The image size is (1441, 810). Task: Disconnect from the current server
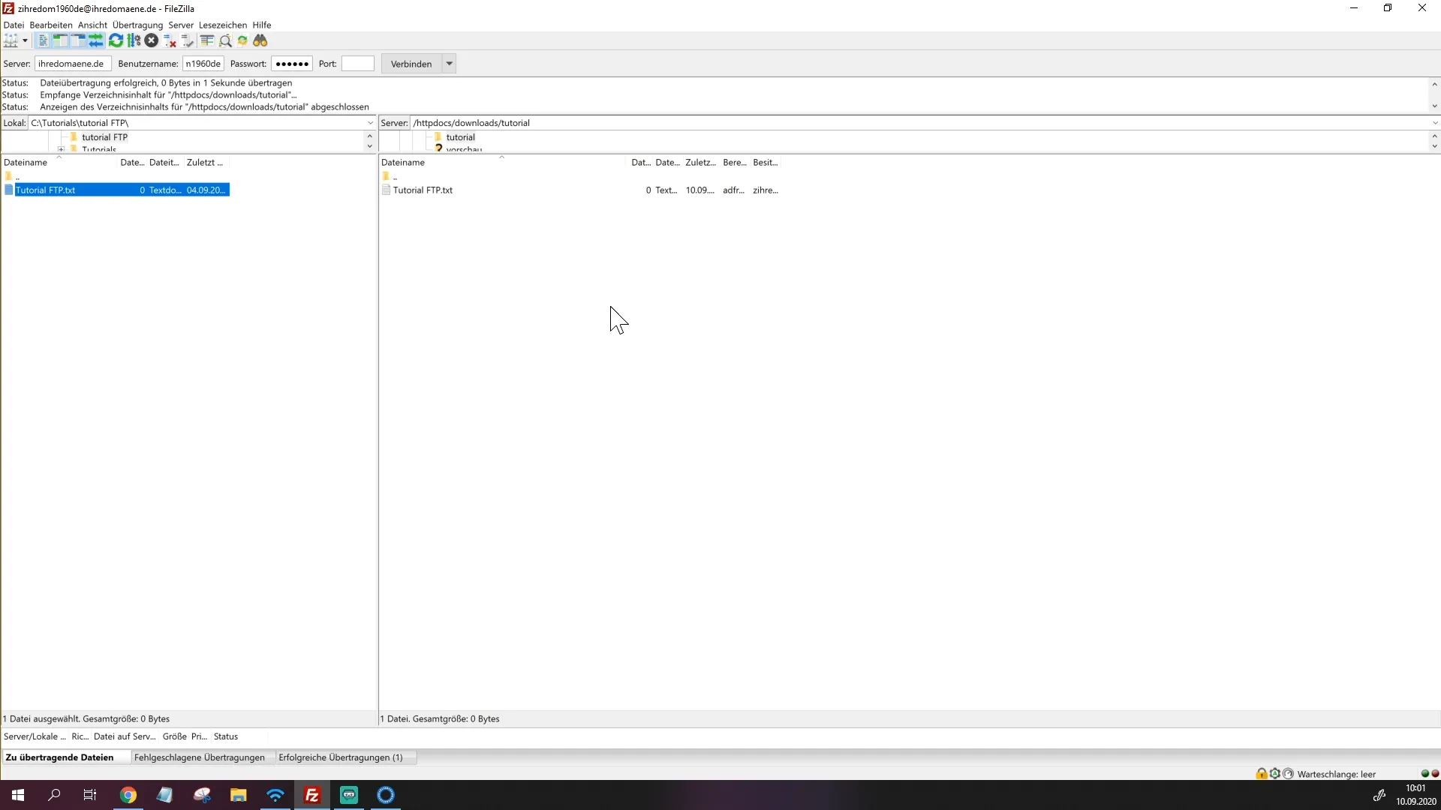pyautogui.click(x=170, y=40)
